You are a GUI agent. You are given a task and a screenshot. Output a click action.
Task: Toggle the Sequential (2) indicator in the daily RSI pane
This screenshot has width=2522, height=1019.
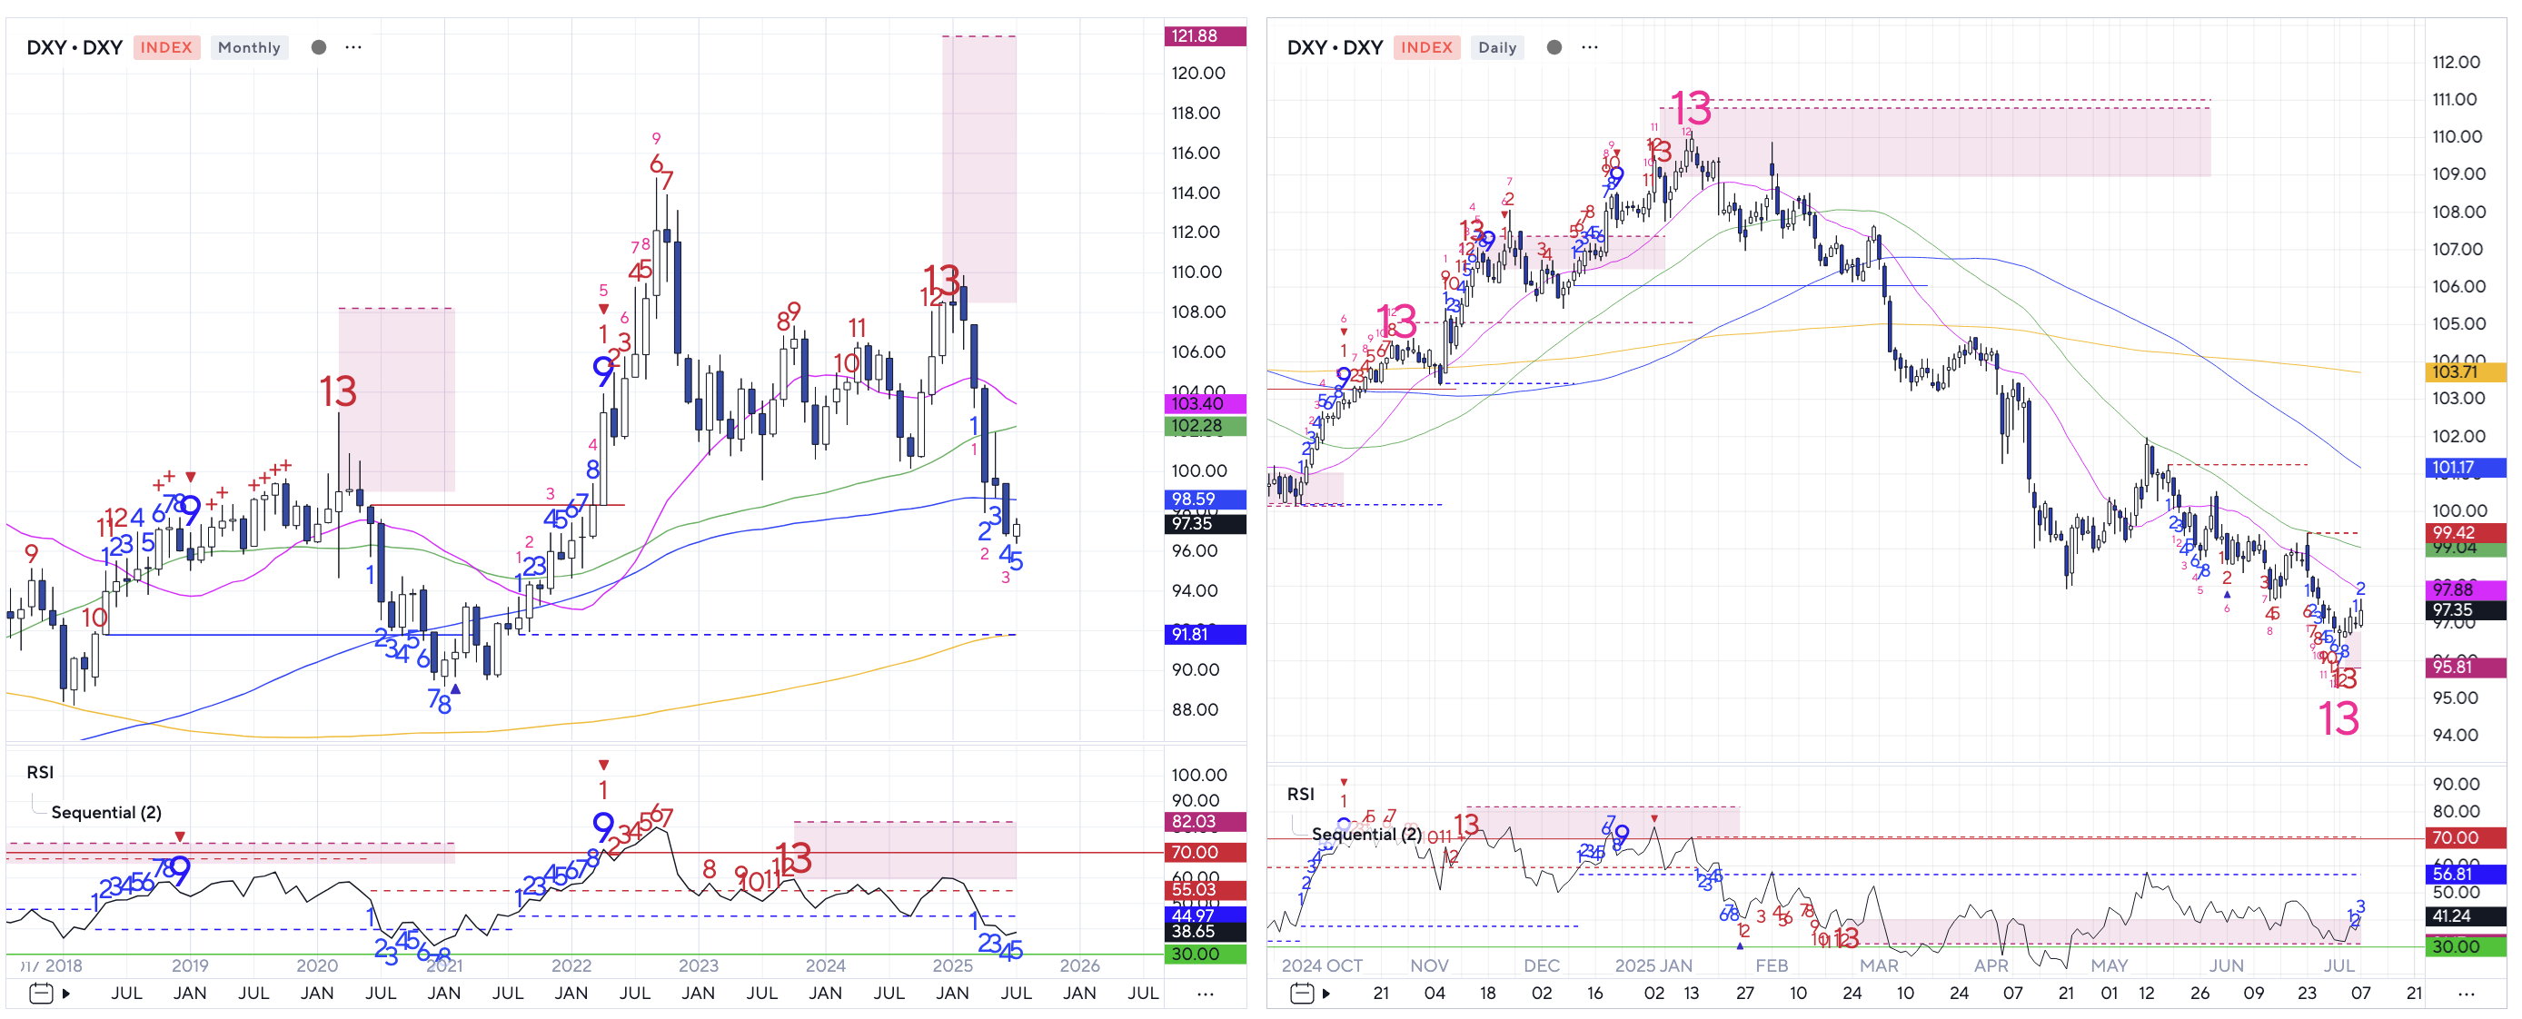coord(1365,834)
